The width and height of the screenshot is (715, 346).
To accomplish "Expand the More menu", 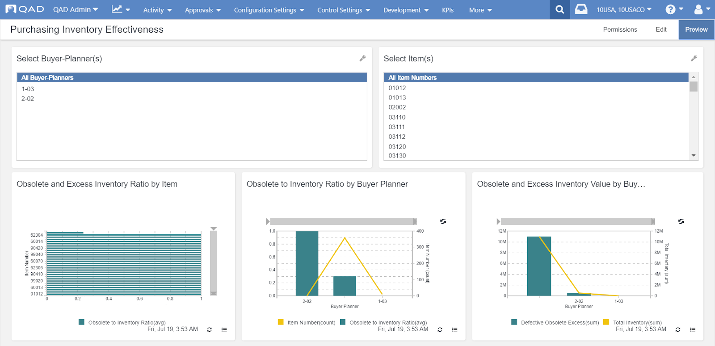I will tap(480, 10).
